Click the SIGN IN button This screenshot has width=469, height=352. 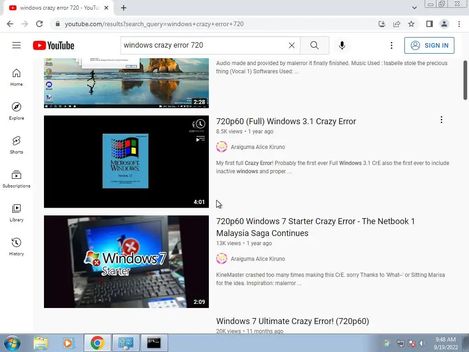pos(429,45)
